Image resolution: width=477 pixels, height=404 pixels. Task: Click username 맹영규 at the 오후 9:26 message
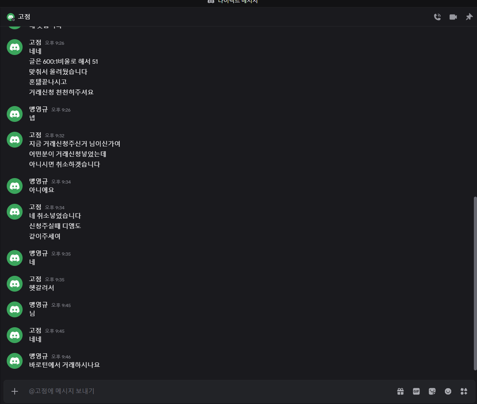click(x=38, y=109)
